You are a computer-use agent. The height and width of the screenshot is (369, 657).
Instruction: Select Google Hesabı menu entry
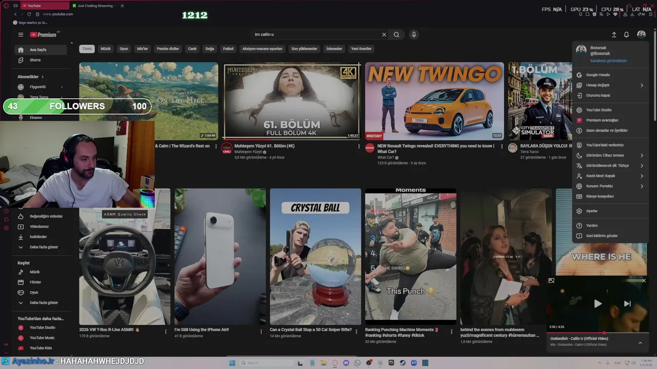[x=610, y=75]
